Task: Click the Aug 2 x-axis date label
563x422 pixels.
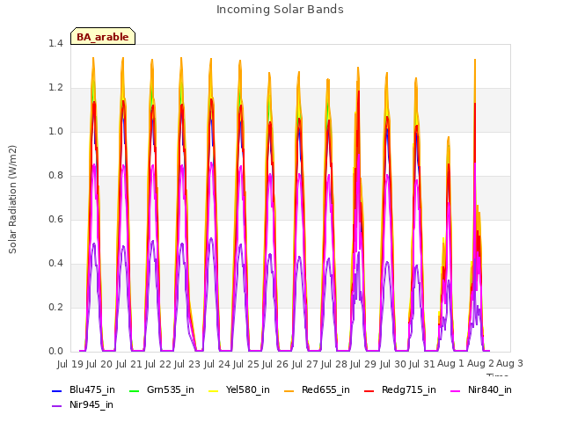Action: tap(480, 364)
